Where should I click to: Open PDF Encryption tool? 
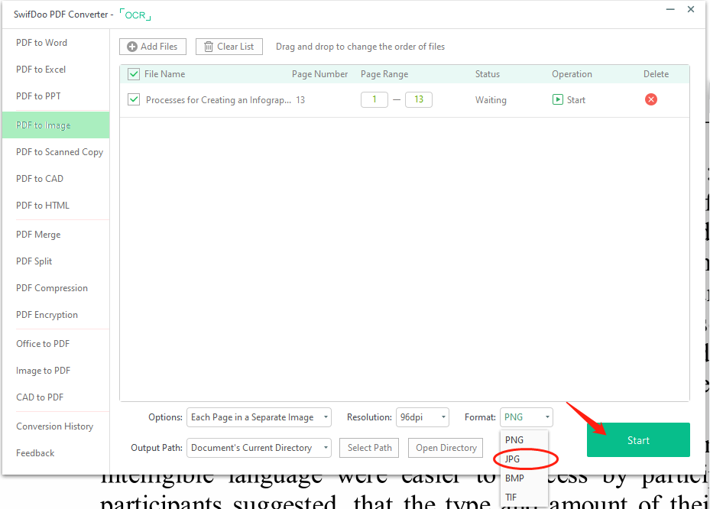(x=47, y=315)
